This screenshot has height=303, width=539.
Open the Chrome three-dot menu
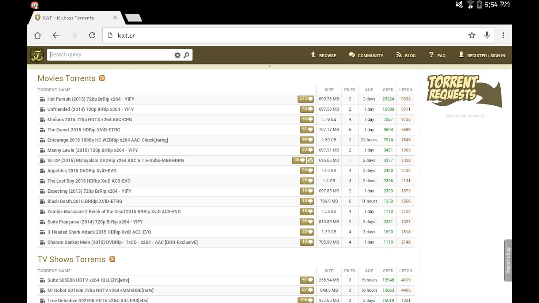point(503,35)
